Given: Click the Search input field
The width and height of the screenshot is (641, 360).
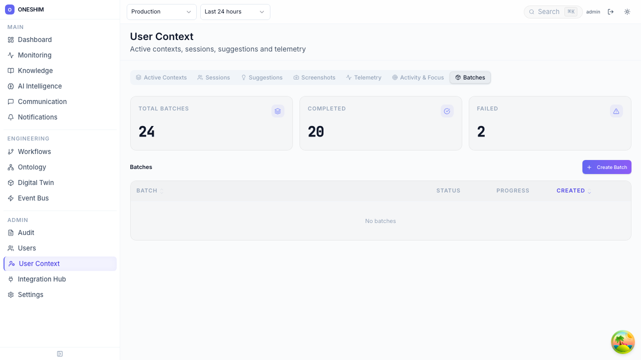Looking at the screenshot, I should 548,12.
